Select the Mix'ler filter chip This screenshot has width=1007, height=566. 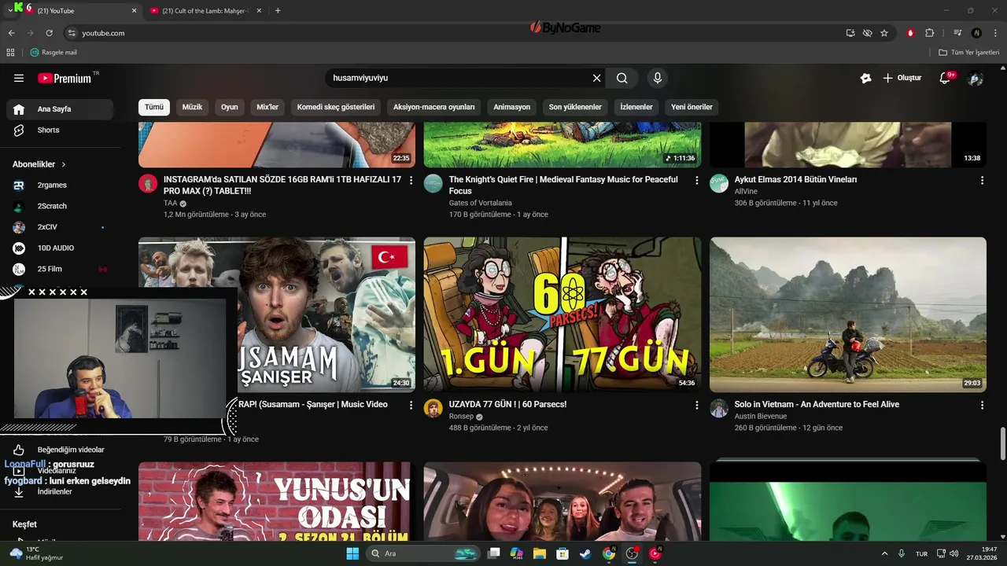[267, 107]
